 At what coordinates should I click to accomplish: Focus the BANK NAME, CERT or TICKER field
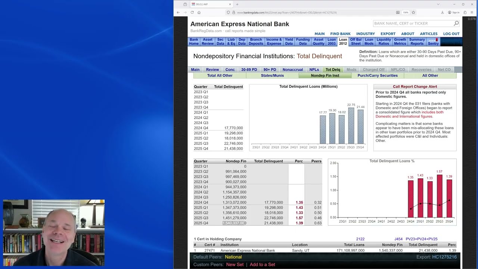pyautogui.click(x=413, y=24)
